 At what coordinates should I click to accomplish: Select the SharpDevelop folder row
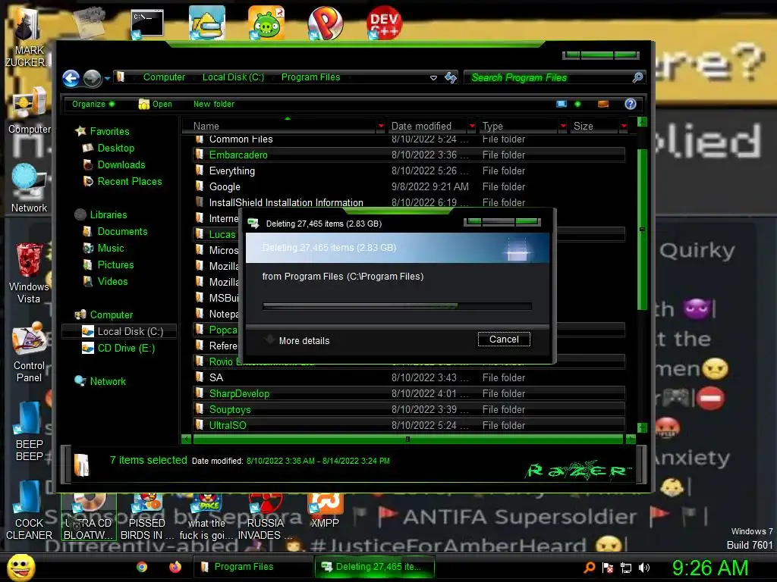[408, 393]
